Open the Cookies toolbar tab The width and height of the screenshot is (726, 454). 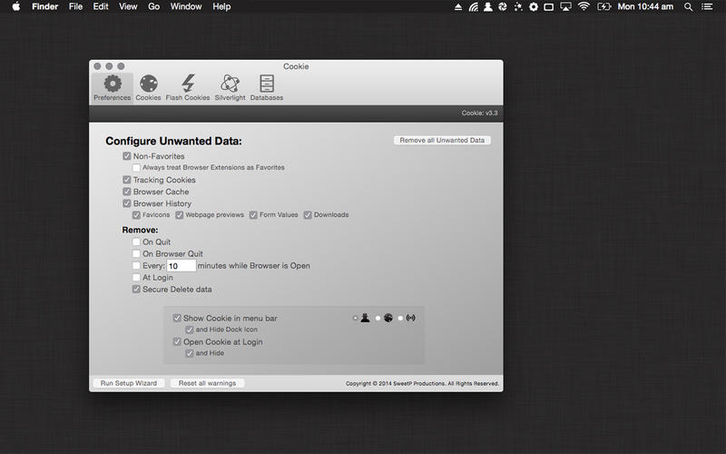[148, 87]
